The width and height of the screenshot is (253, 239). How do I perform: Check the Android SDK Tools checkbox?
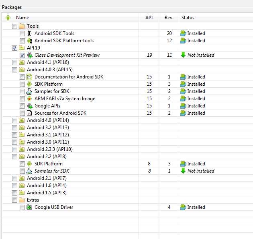tap(22, 33)
